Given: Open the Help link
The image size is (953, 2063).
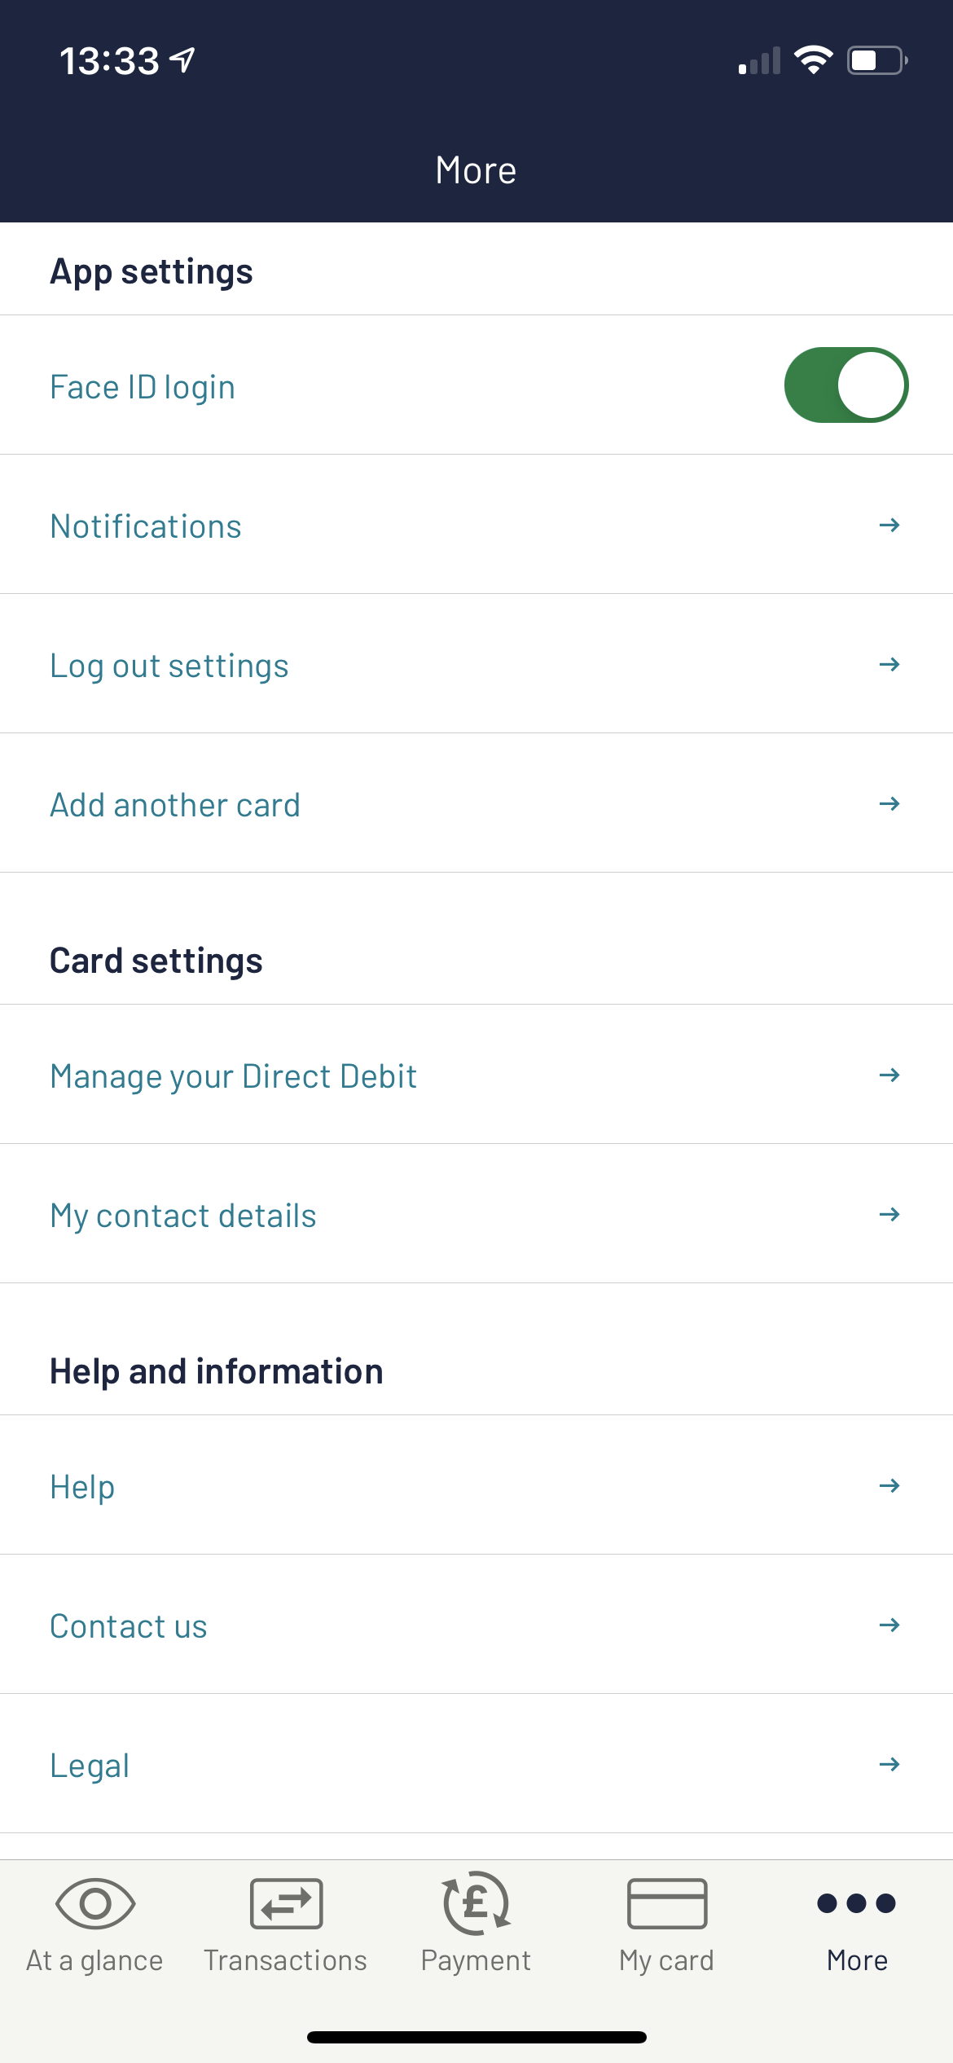Looking at the screenshot, I should coord(82,1486).
